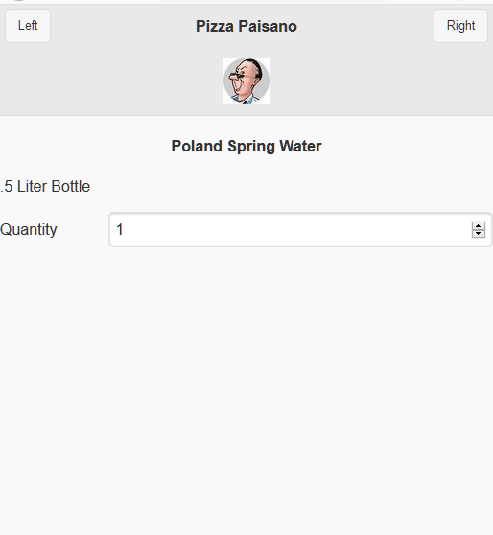Focus the Quantity number input field
Screen dimensions: 493x535
pos(300,229)
